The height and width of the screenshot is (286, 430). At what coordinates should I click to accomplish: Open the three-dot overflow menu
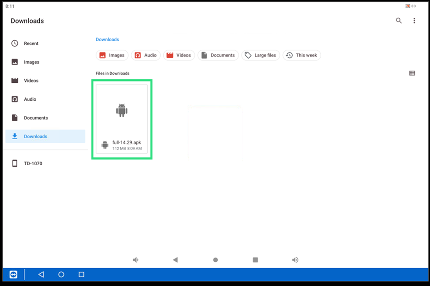(414, 21)
